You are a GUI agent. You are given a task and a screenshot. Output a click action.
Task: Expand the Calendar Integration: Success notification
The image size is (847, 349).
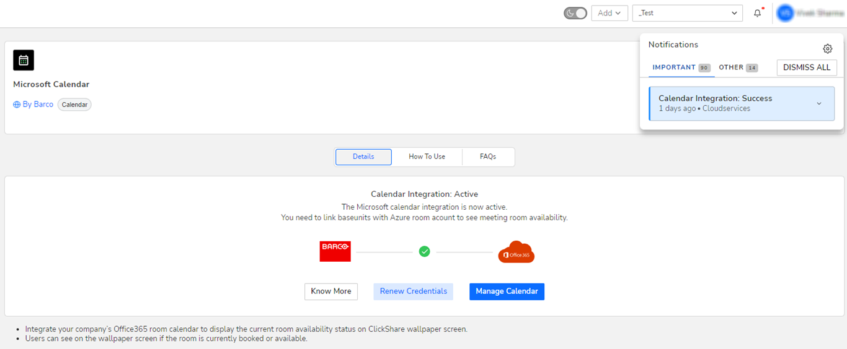click(818, 103)
